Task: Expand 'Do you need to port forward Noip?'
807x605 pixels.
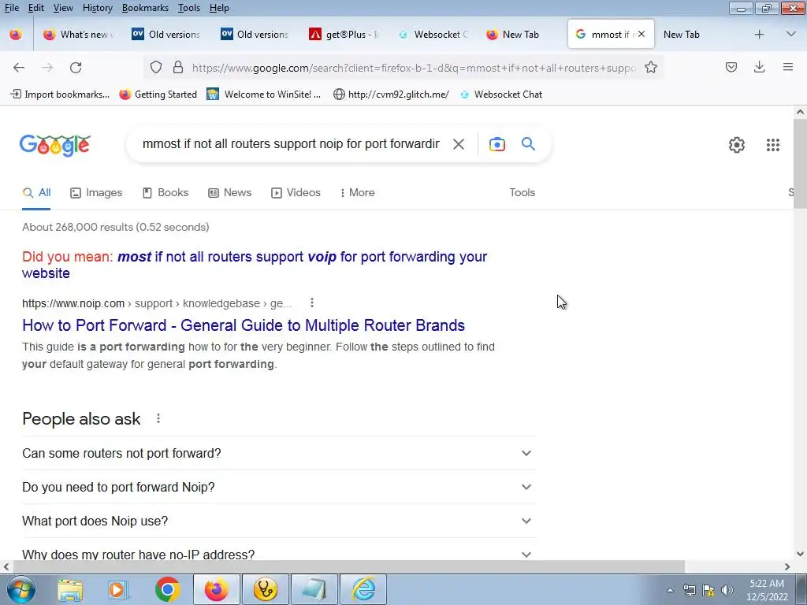Action: [x=279, y=487]
